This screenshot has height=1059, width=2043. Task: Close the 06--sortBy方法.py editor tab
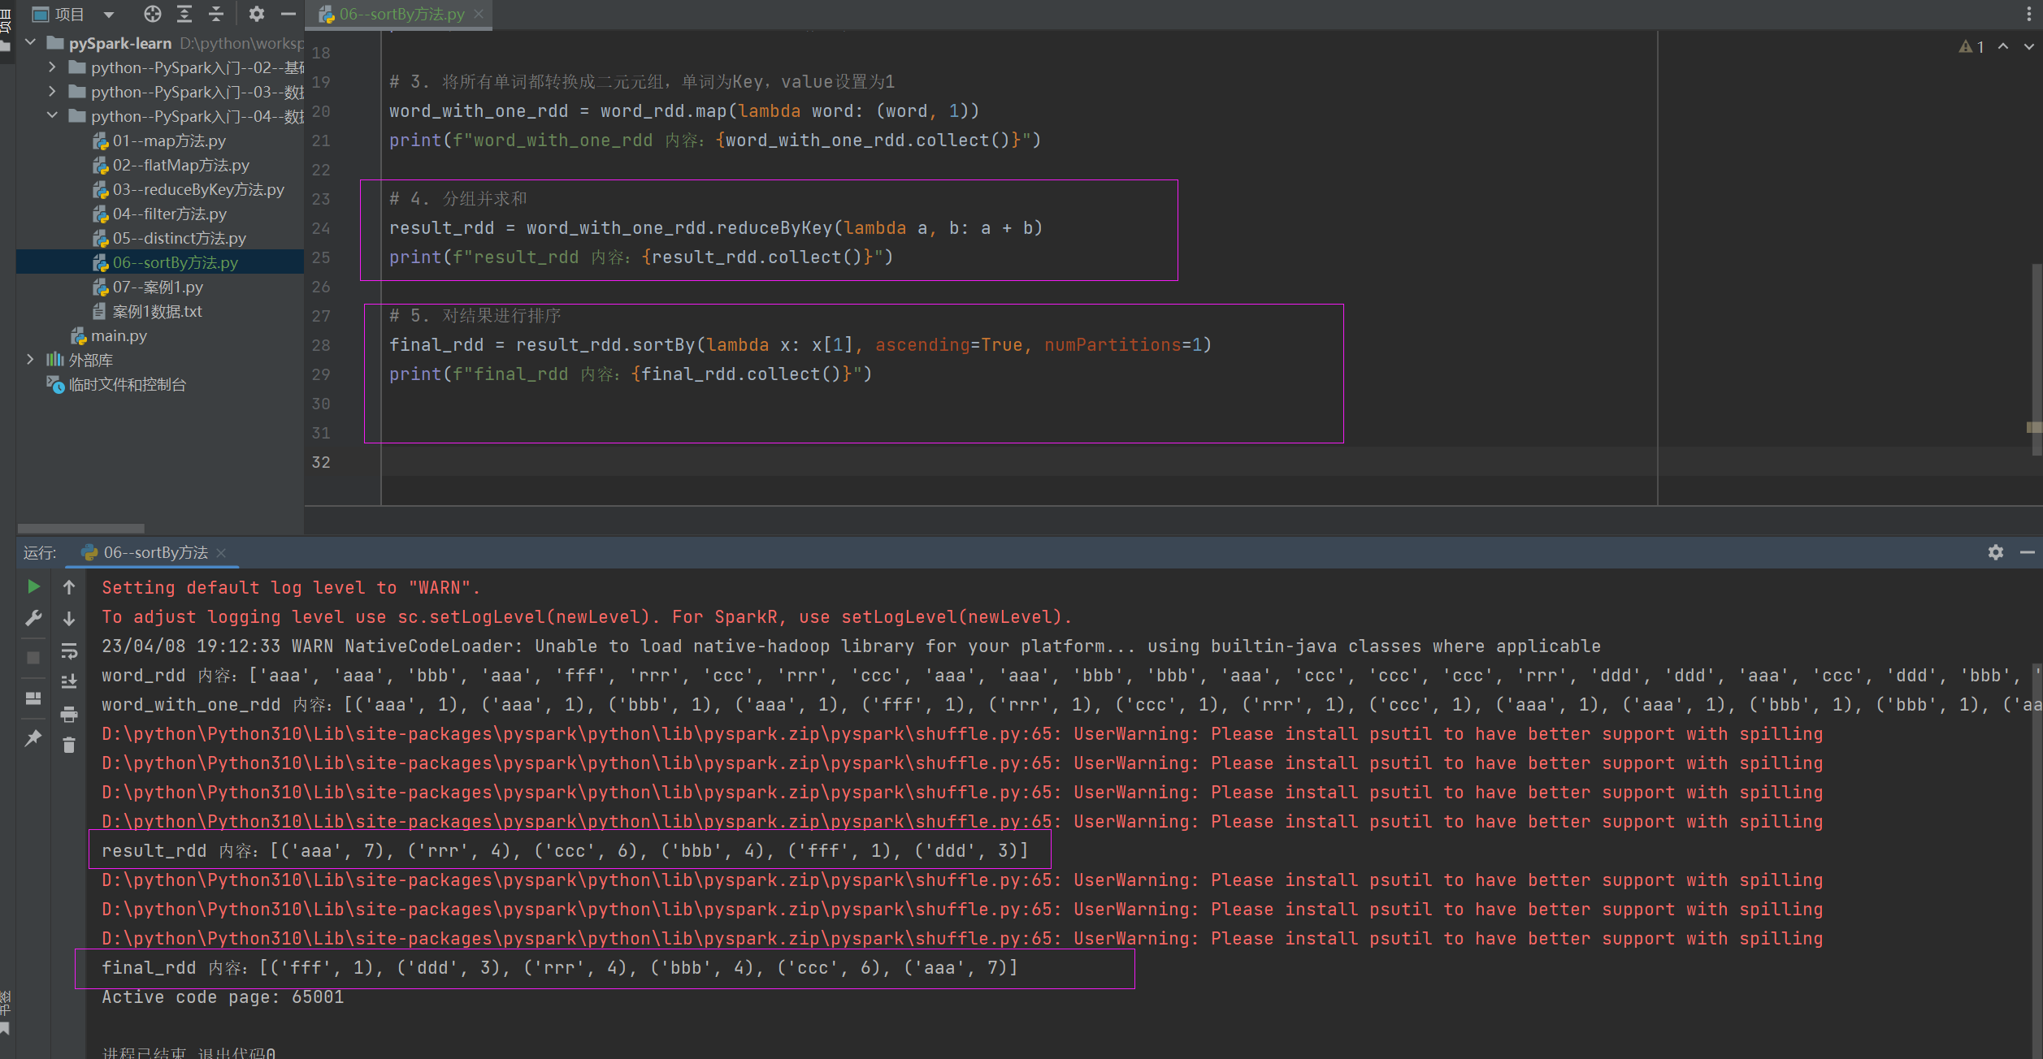(x=479, y=14)
